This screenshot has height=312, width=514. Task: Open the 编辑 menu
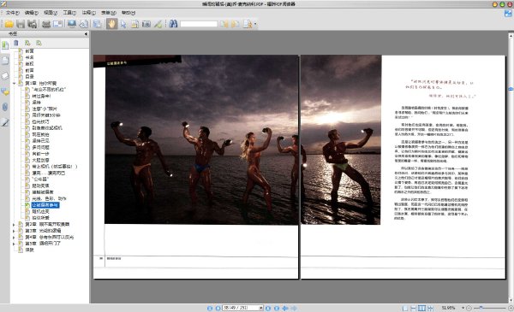coord(32,13)
